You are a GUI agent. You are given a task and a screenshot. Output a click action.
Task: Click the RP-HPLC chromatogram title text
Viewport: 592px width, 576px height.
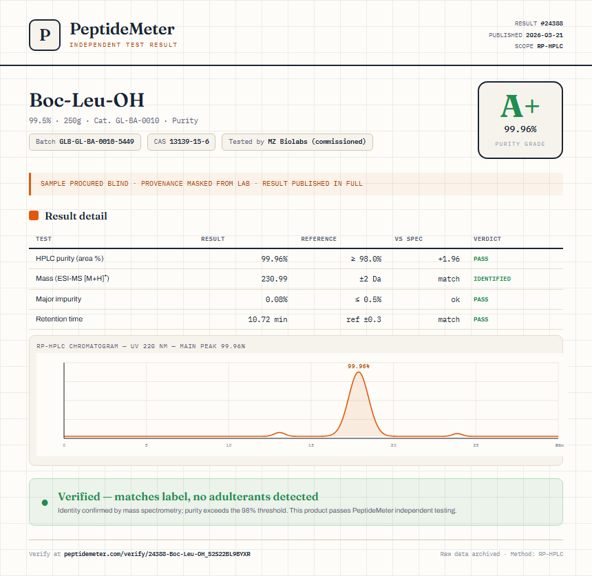click(x=141, y=346)
